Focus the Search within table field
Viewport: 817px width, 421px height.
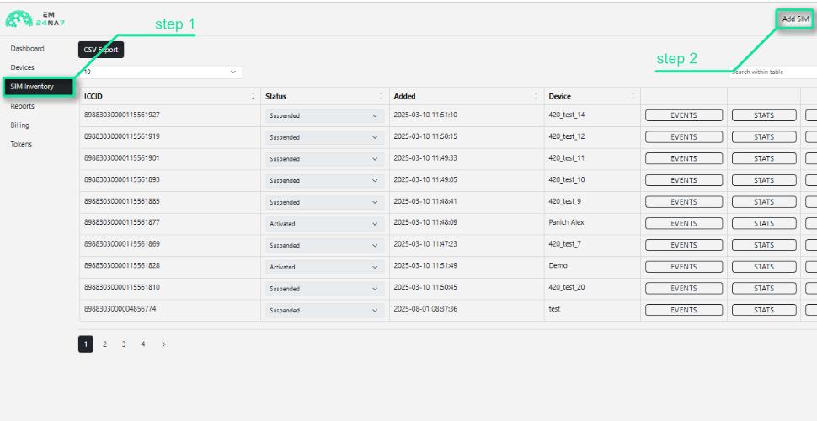pos(772,72)
